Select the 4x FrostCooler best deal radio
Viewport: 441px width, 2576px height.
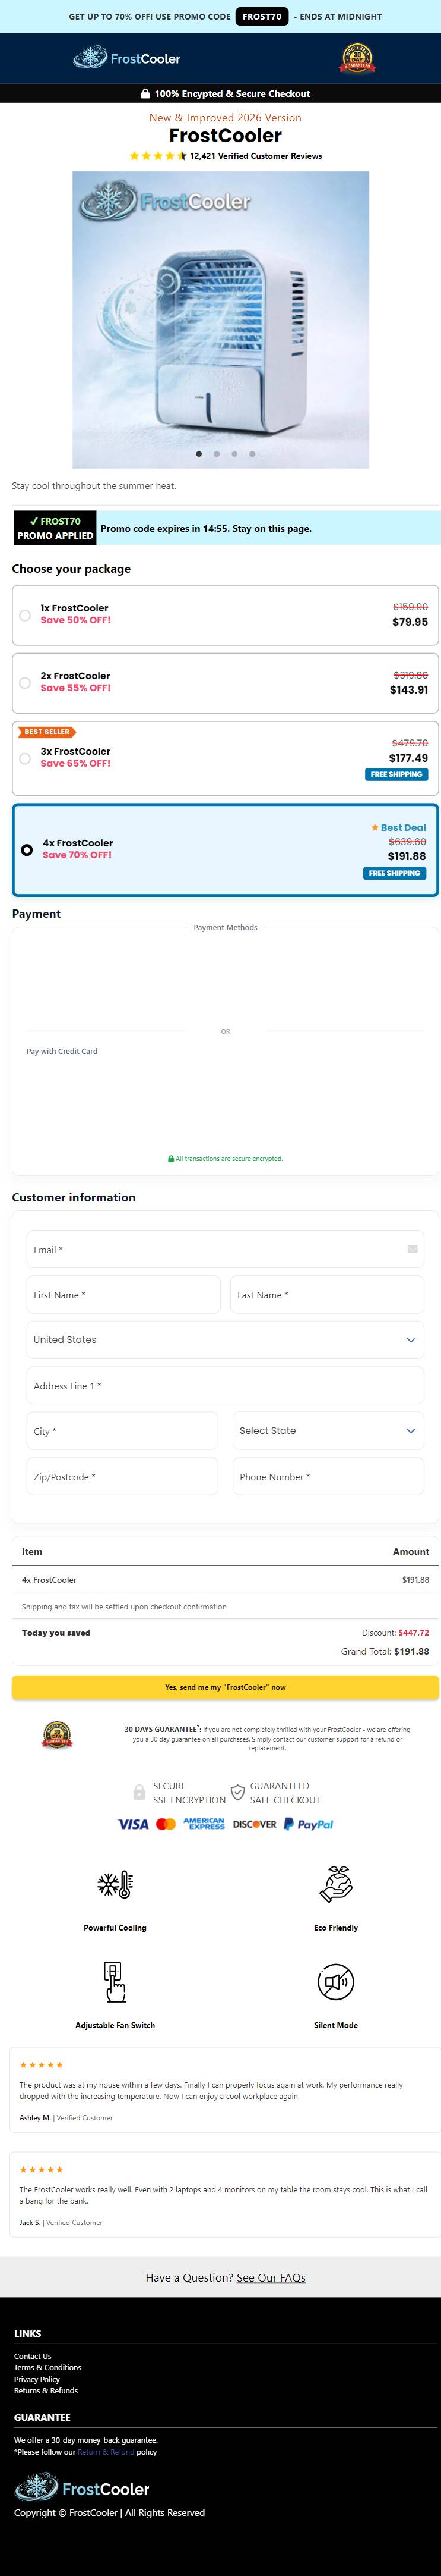pos(27,850)
